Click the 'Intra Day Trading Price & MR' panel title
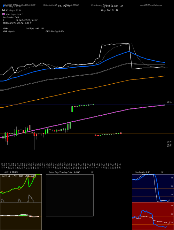The image size is (174, 230). pos(64,172)
